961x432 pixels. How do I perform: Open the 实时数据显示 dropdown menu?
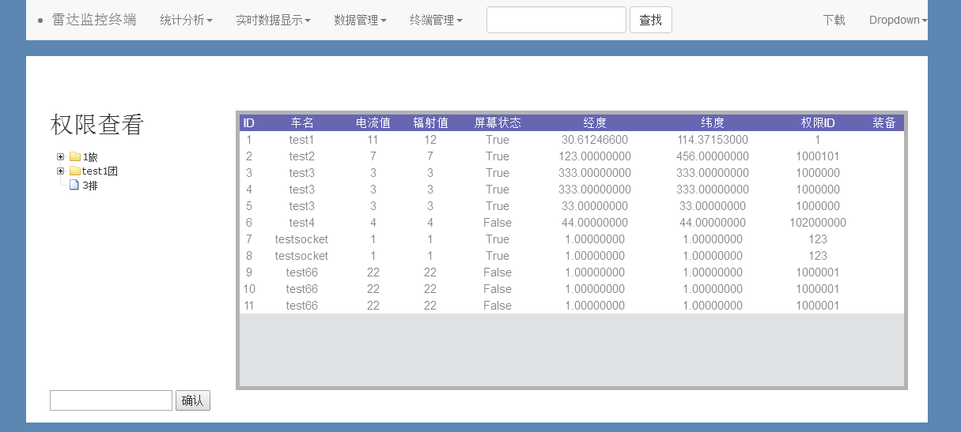point(273,20)
